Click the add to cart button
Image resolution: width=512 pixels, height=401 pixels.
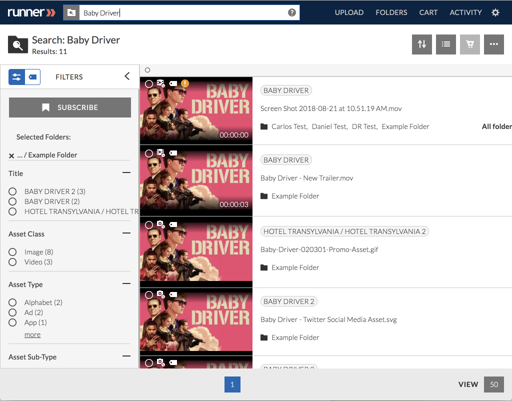[x=470, y=44]
